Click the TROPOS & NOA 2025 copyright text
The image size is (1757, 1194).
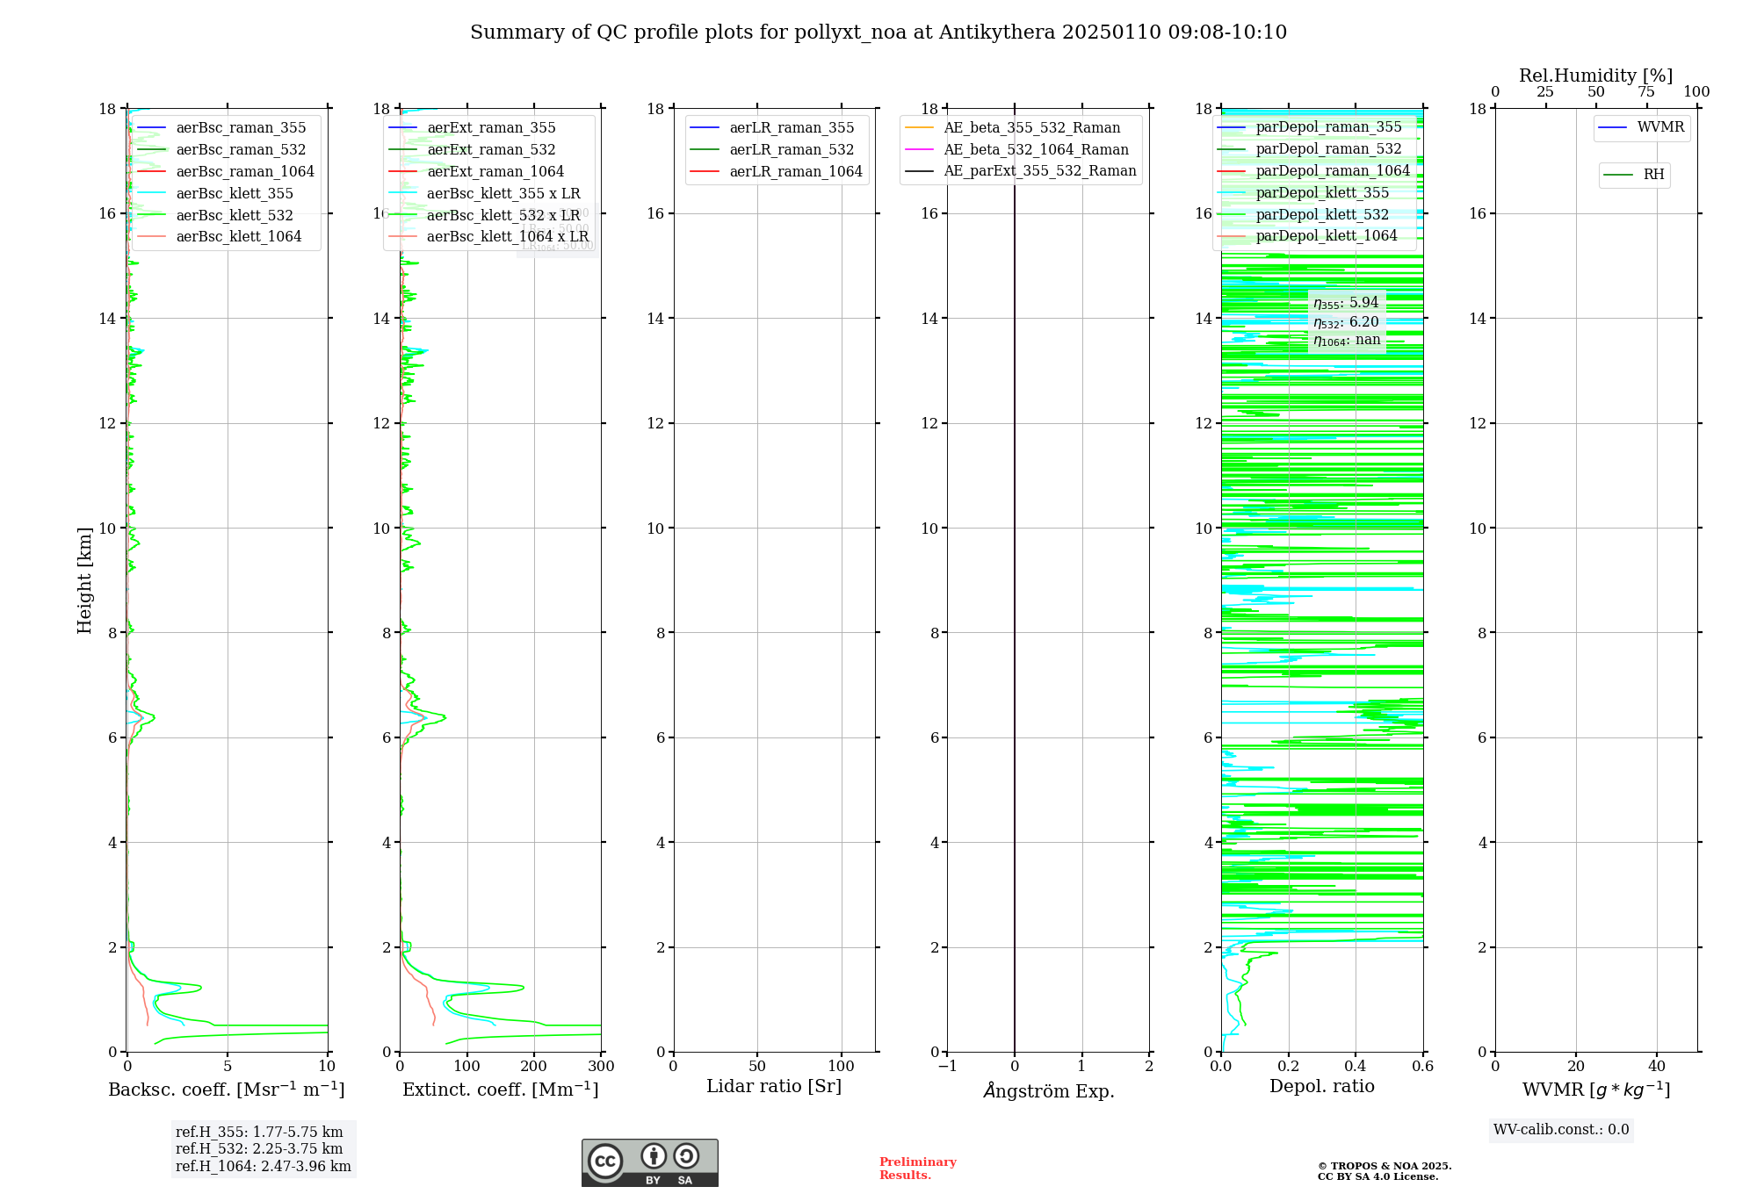tap(1385, 1171)
